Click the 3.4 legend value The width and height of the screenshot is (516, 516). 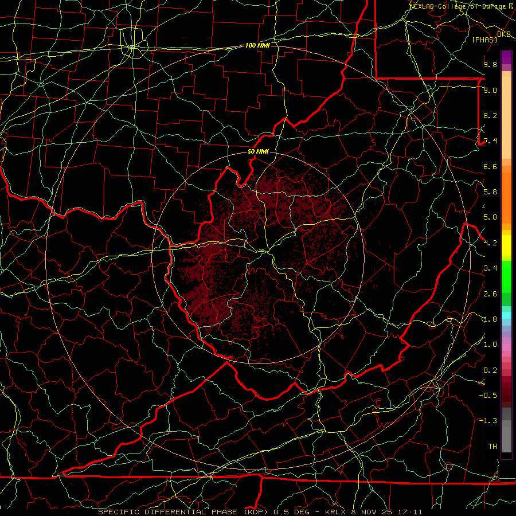click(490, 268)
